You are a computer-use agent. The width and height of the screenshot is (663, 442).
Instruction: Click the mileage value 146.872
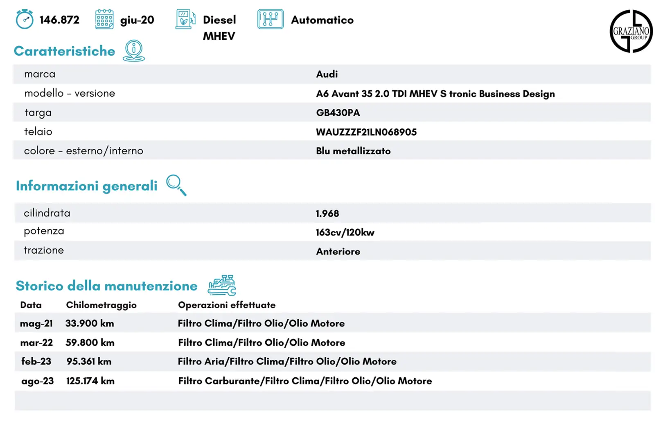coord(59,20)
